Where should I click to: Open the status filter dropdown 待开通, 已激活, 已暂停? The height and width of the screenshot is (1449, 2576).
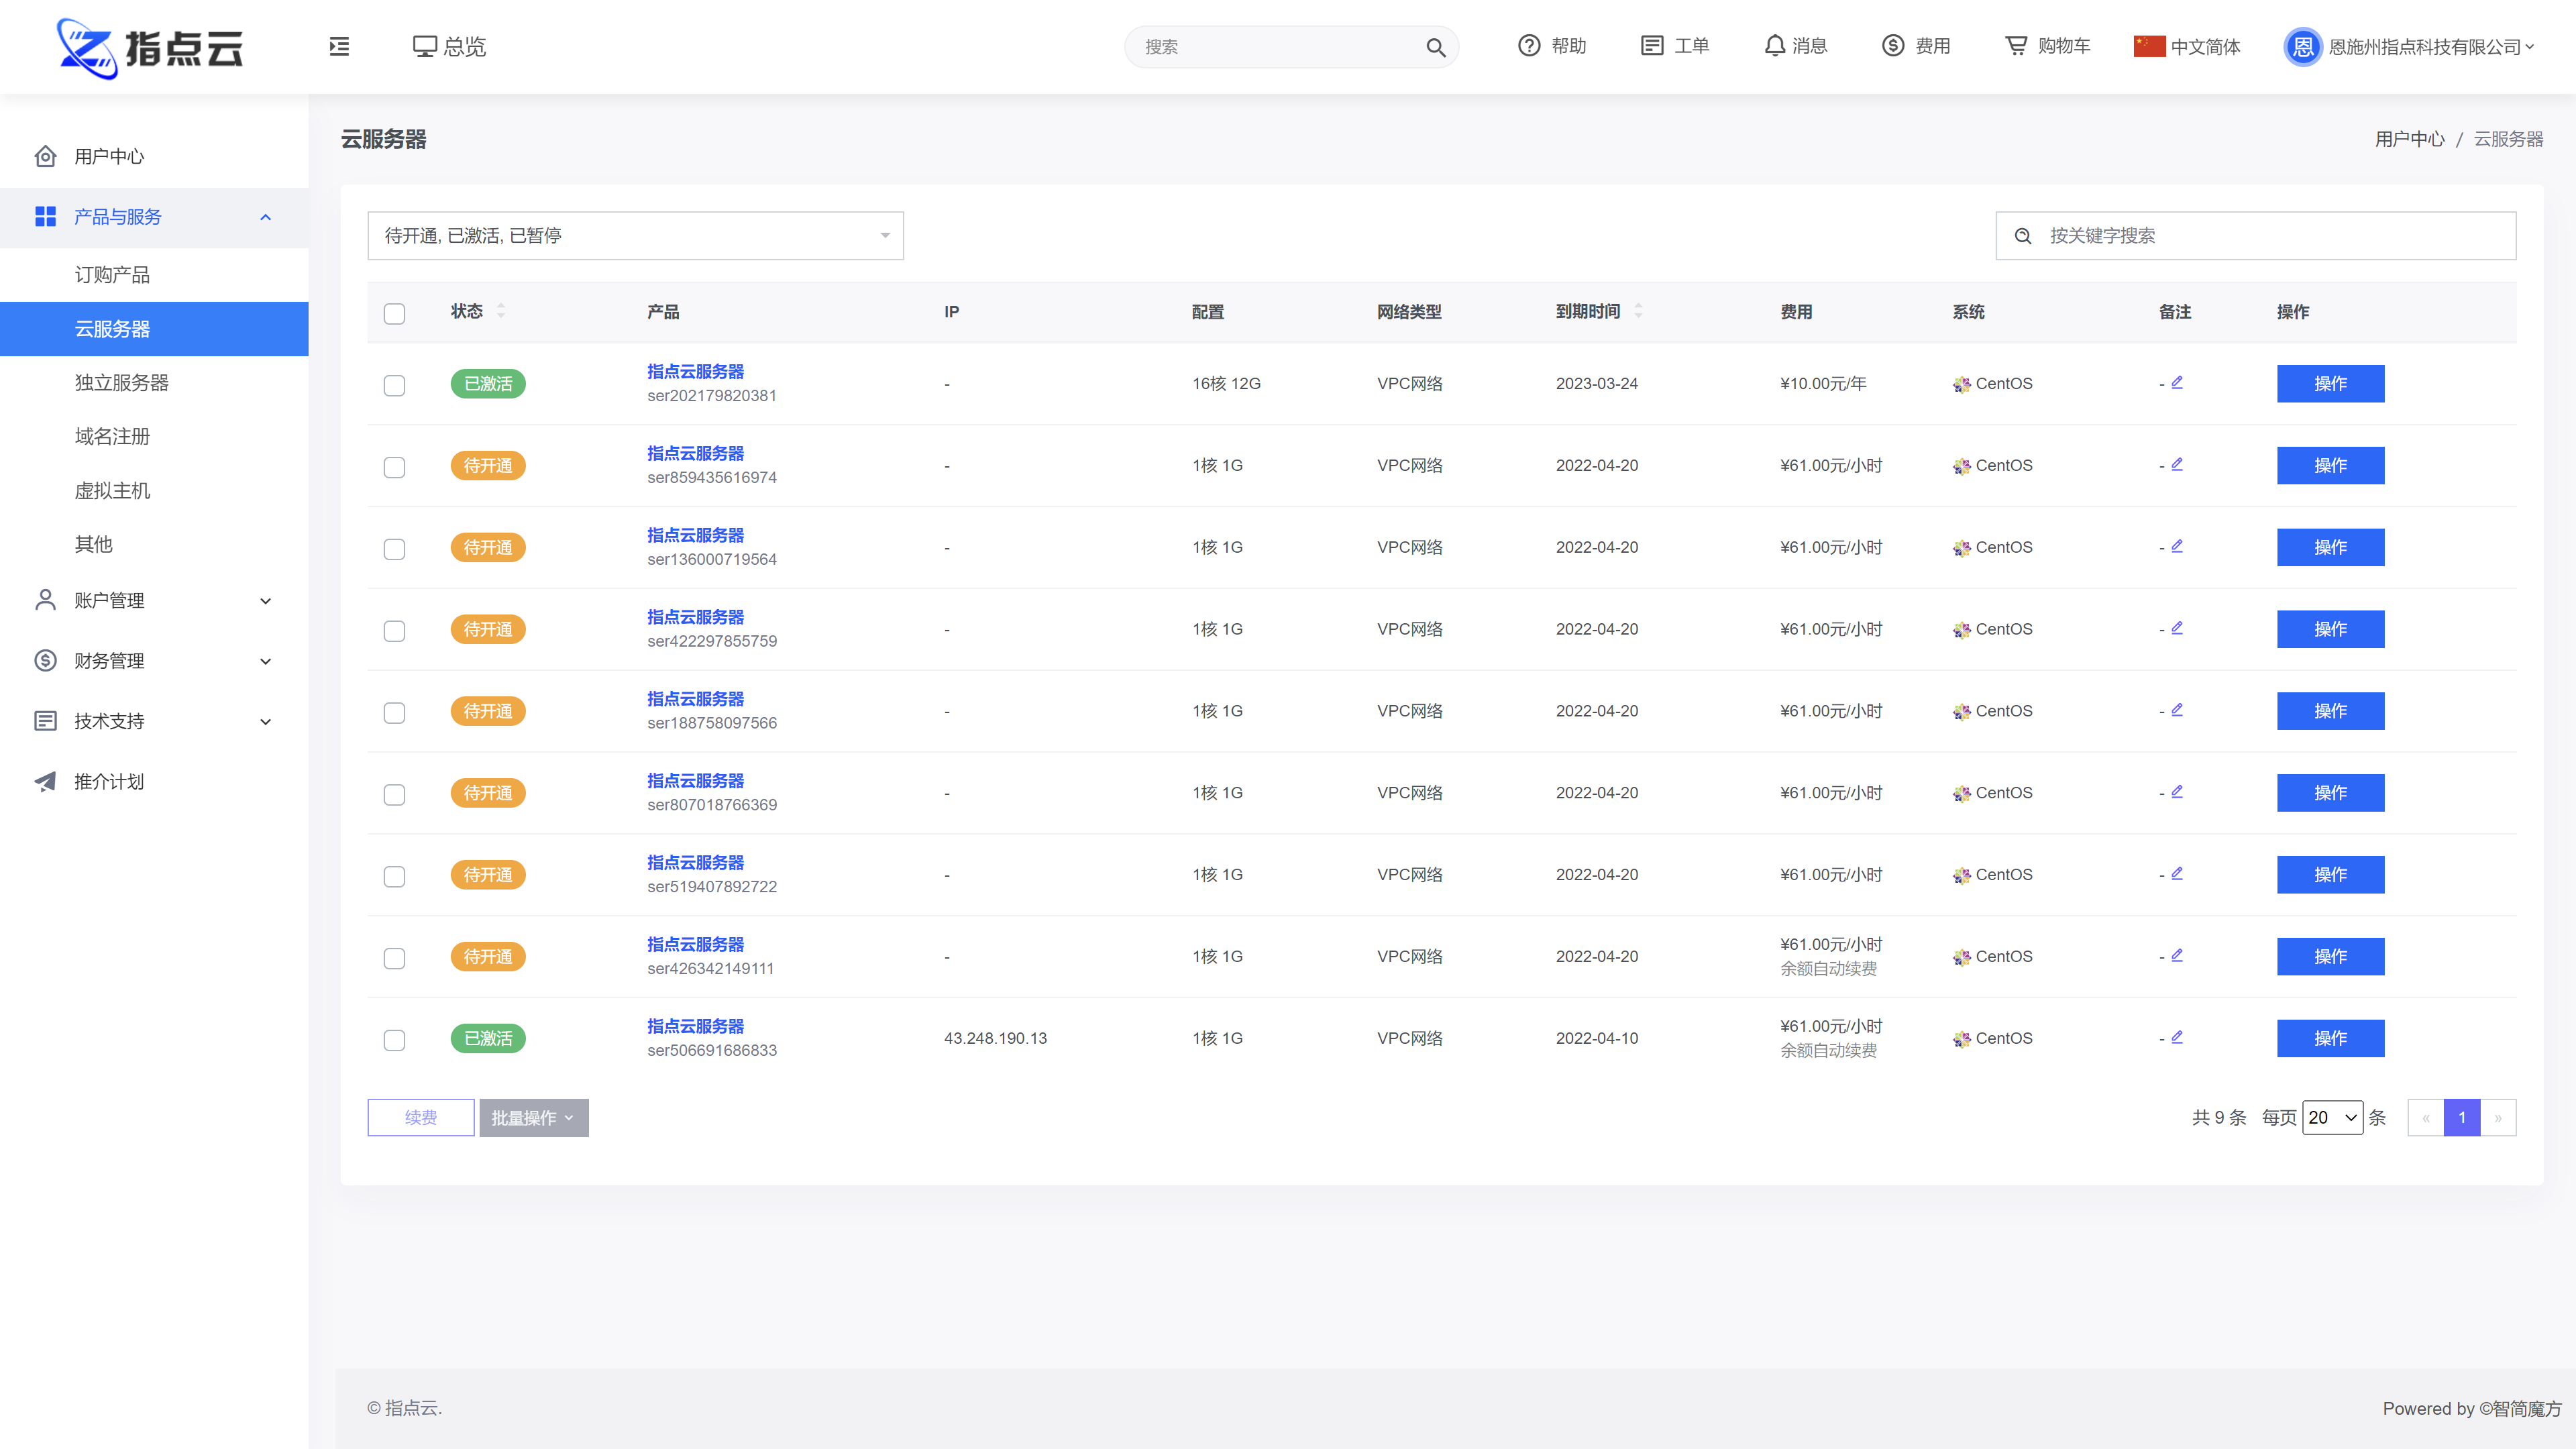tap(636, 236)
